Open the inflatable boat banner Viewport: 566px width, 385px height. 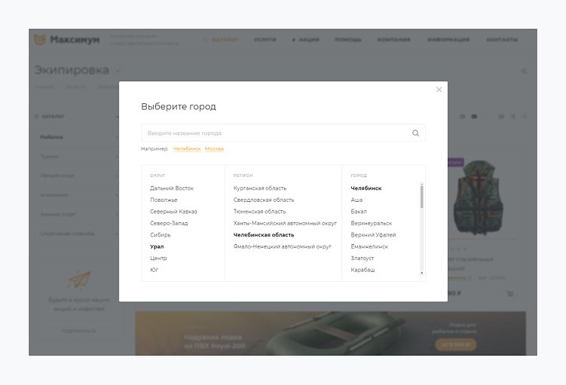[x=330, y=334]
